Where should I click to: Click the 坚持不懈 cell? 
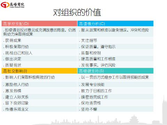click(116, 109)
